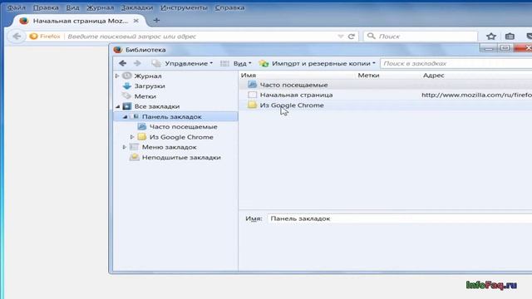Show bookmarks with the clipboard icon
This screenshot has height=299, width=532.
[510, 36]
